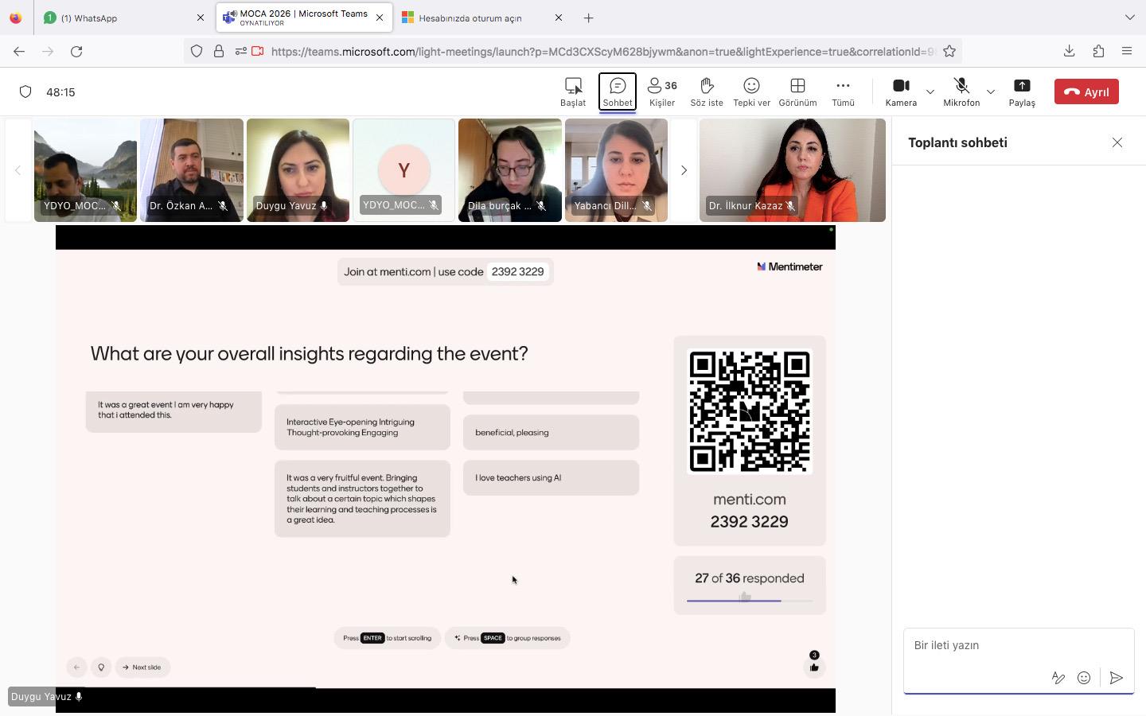Open emoji picker in chat box
Image resolution: width=1146 pixels, height=716 pixels.
click(x=1083, y=678)
